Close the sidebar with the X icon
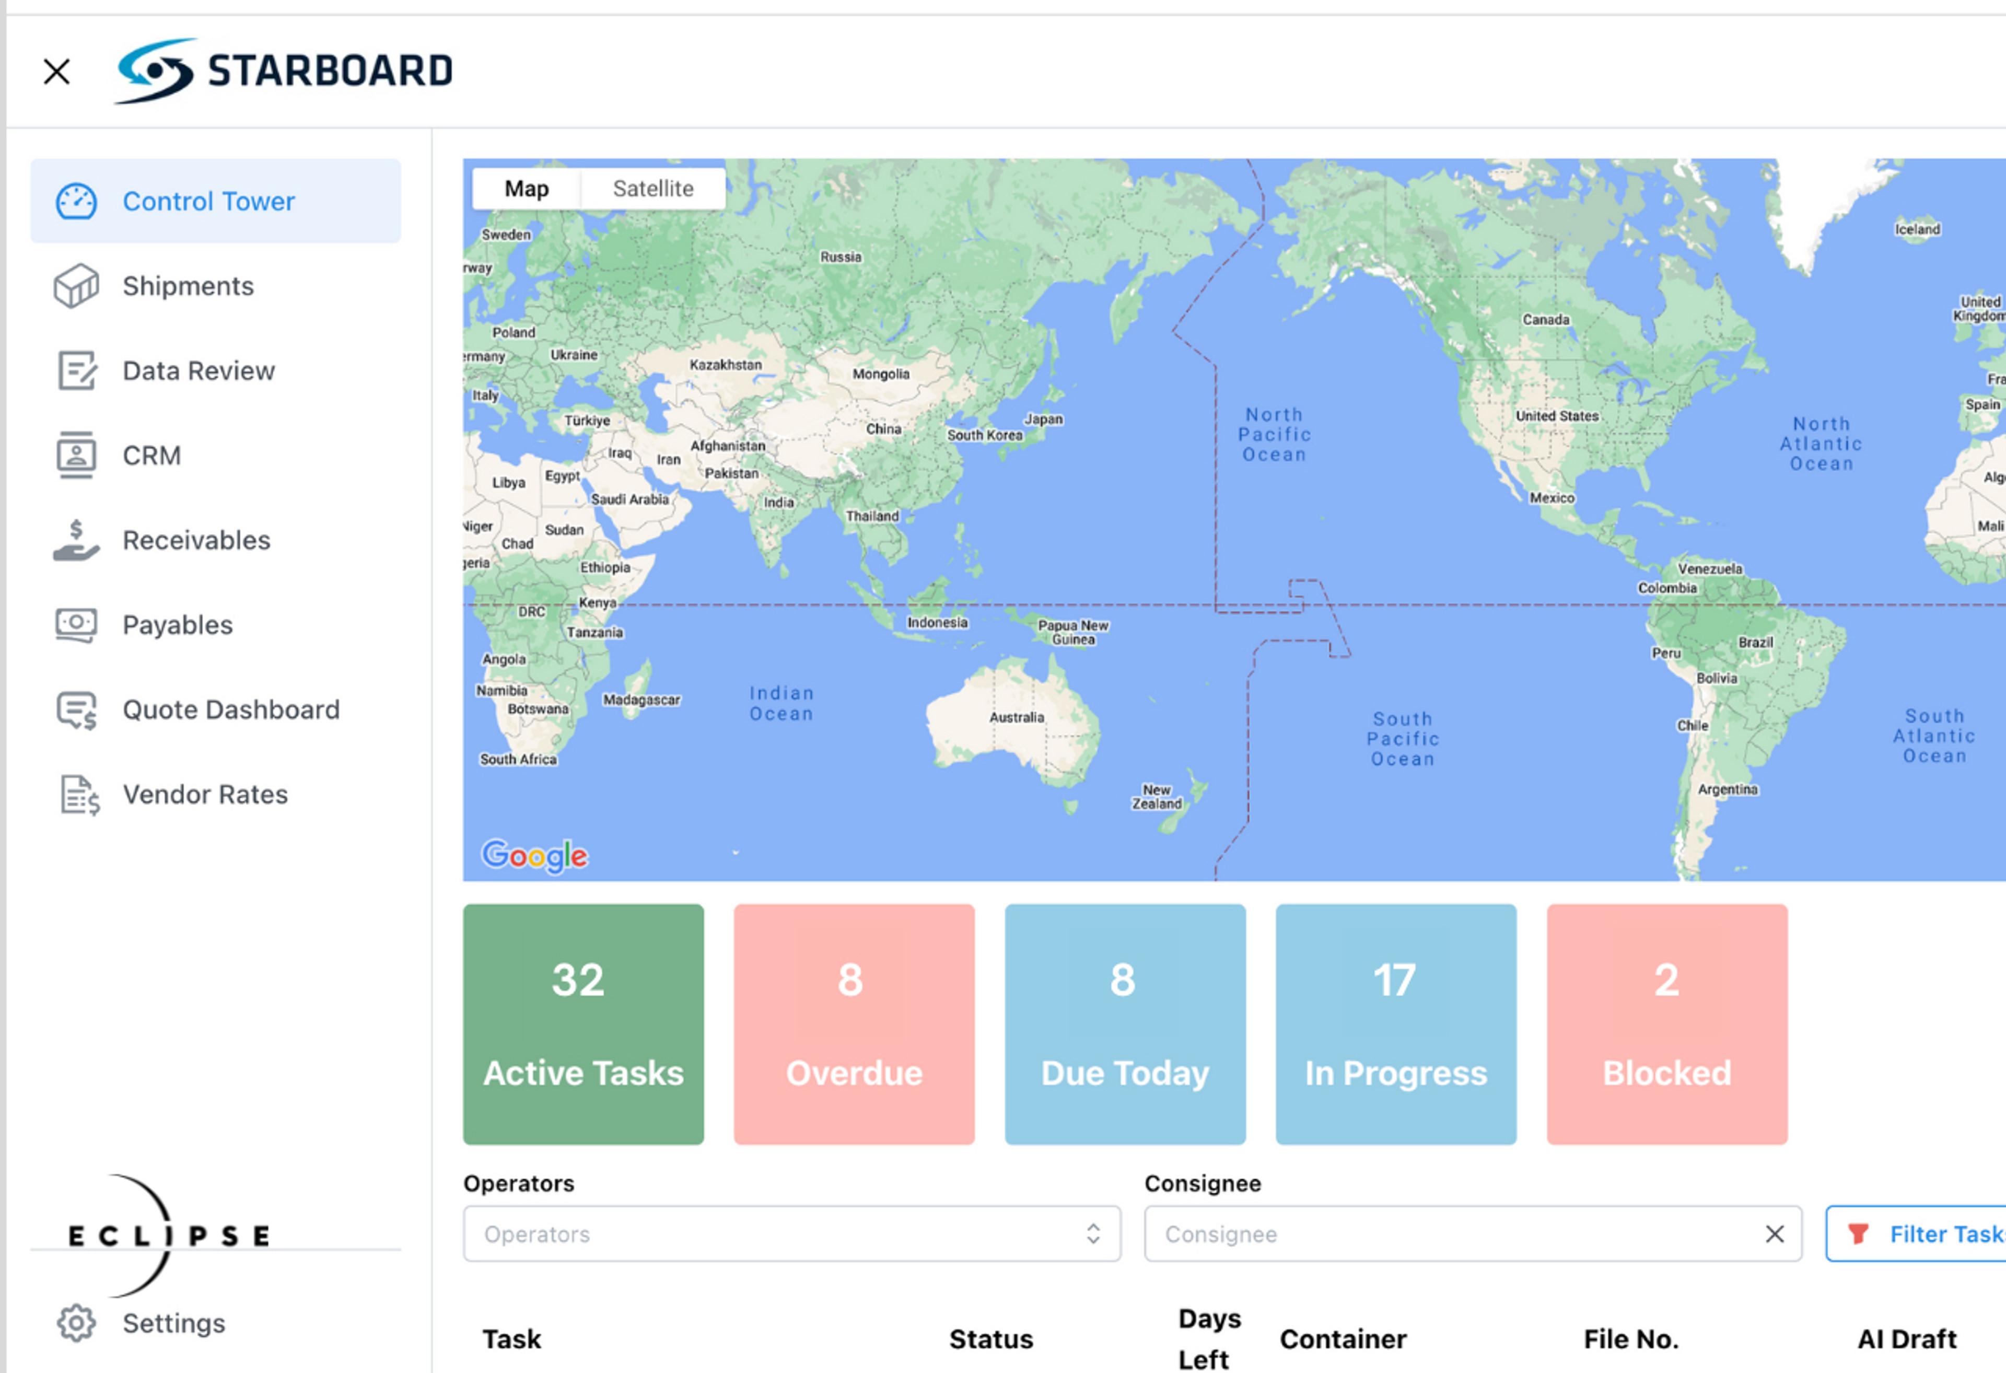Viewport: 2006px width, 1373px height. 57,72
